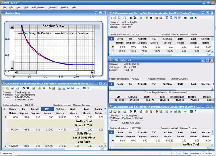
Task: Click scroll-down arrow of Pro: Story Hz table
Action: [212, 145]
